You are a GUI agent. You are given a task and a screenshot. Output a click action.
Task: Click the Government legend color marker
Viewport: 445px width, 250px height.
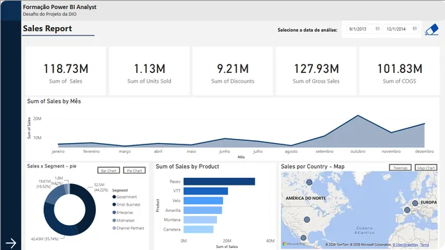(114, 197)
